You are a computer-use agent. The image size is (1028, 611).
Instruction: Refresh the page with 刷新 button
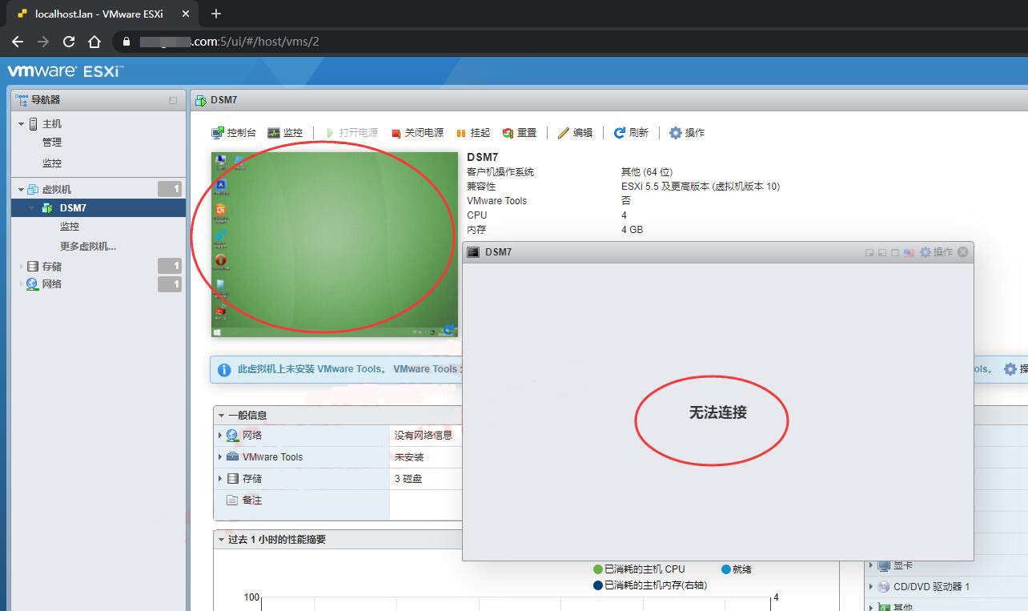pyautogui.click(x=631, y=133)
